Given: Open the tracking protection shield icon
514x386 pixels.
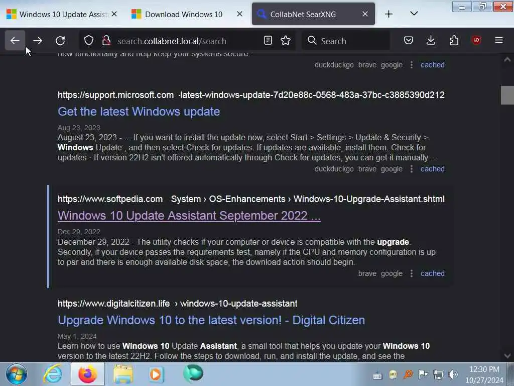Looking at the screenshot, I should (x=89, y=41).
